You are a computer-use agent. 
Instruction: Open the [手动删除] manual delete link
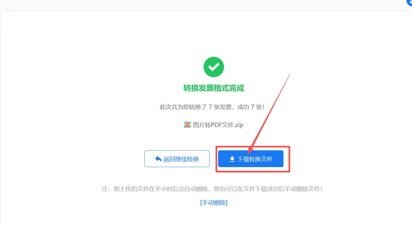tap(214, 203)
